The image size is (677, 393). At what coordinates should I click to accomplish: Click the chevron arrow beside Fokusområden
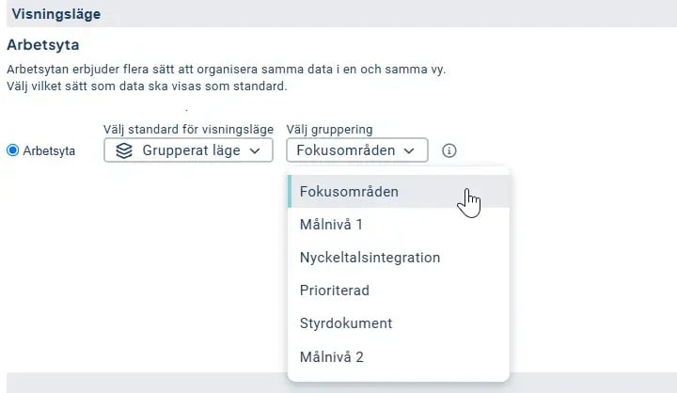[x=409, y=150]
